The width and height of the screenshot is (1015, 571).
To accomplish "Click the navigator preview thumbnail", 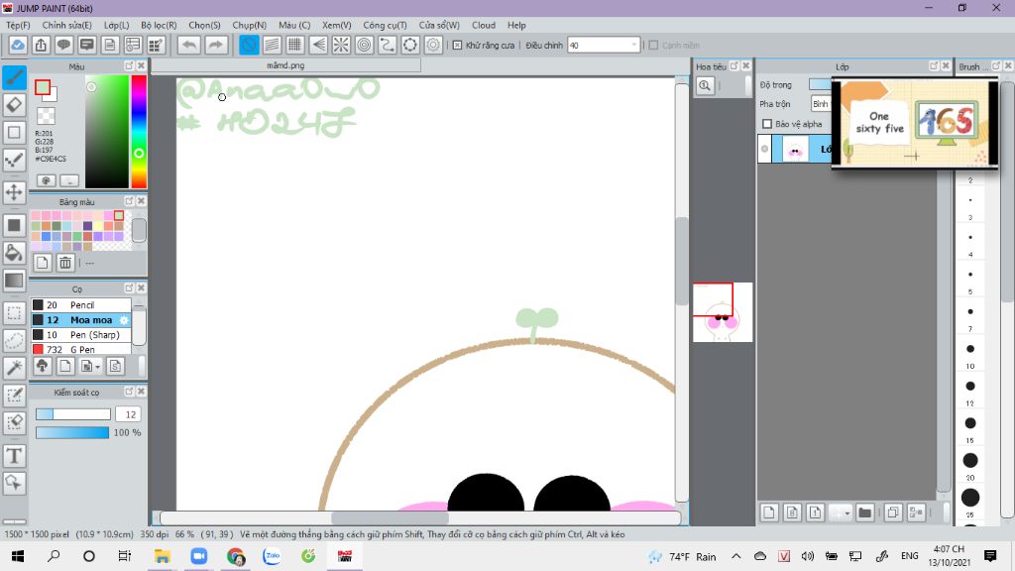I will (x=723, y=312).
